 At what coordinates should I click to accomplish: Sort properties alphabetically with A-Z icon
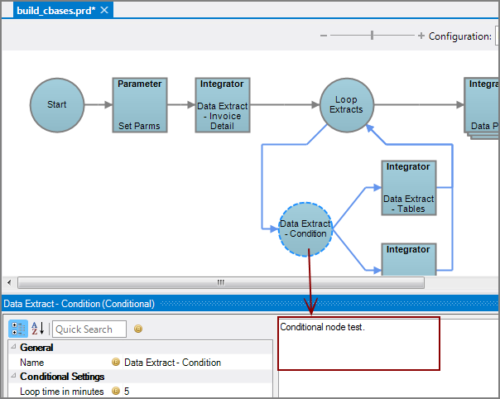pos(38,329)
